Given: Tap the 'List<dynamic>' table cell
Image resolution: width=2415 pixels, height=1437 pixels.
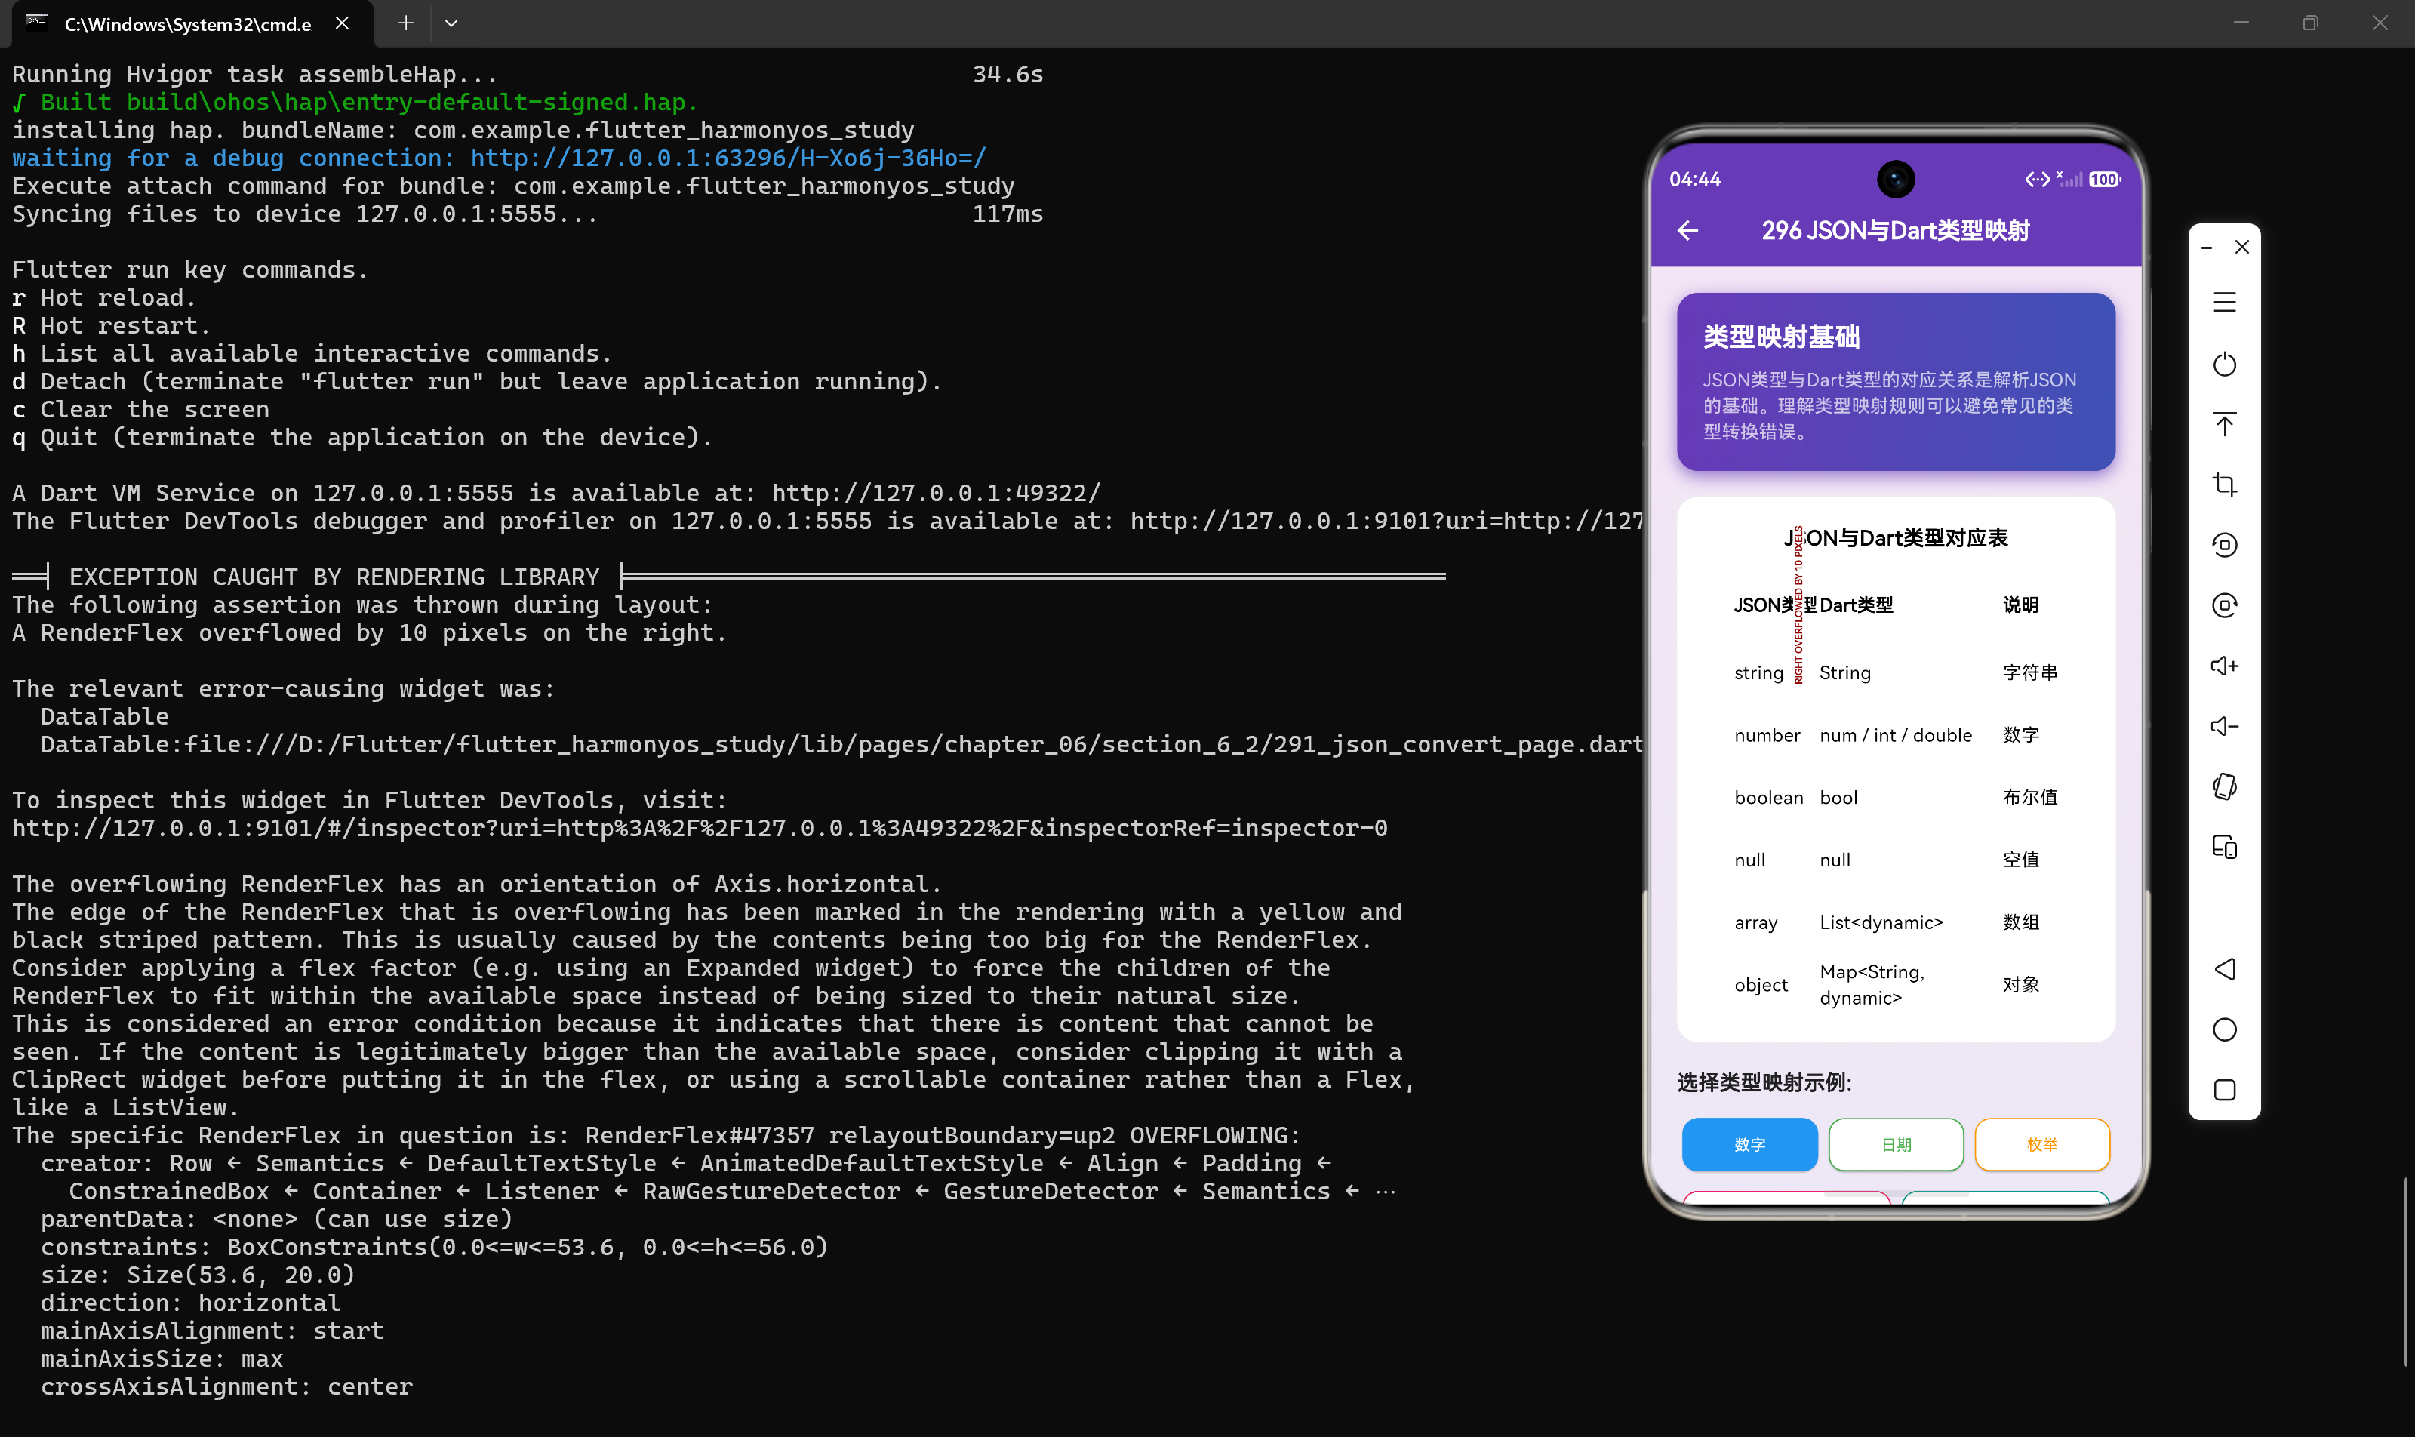Looking at the screenshot, I should (1881, 923).
